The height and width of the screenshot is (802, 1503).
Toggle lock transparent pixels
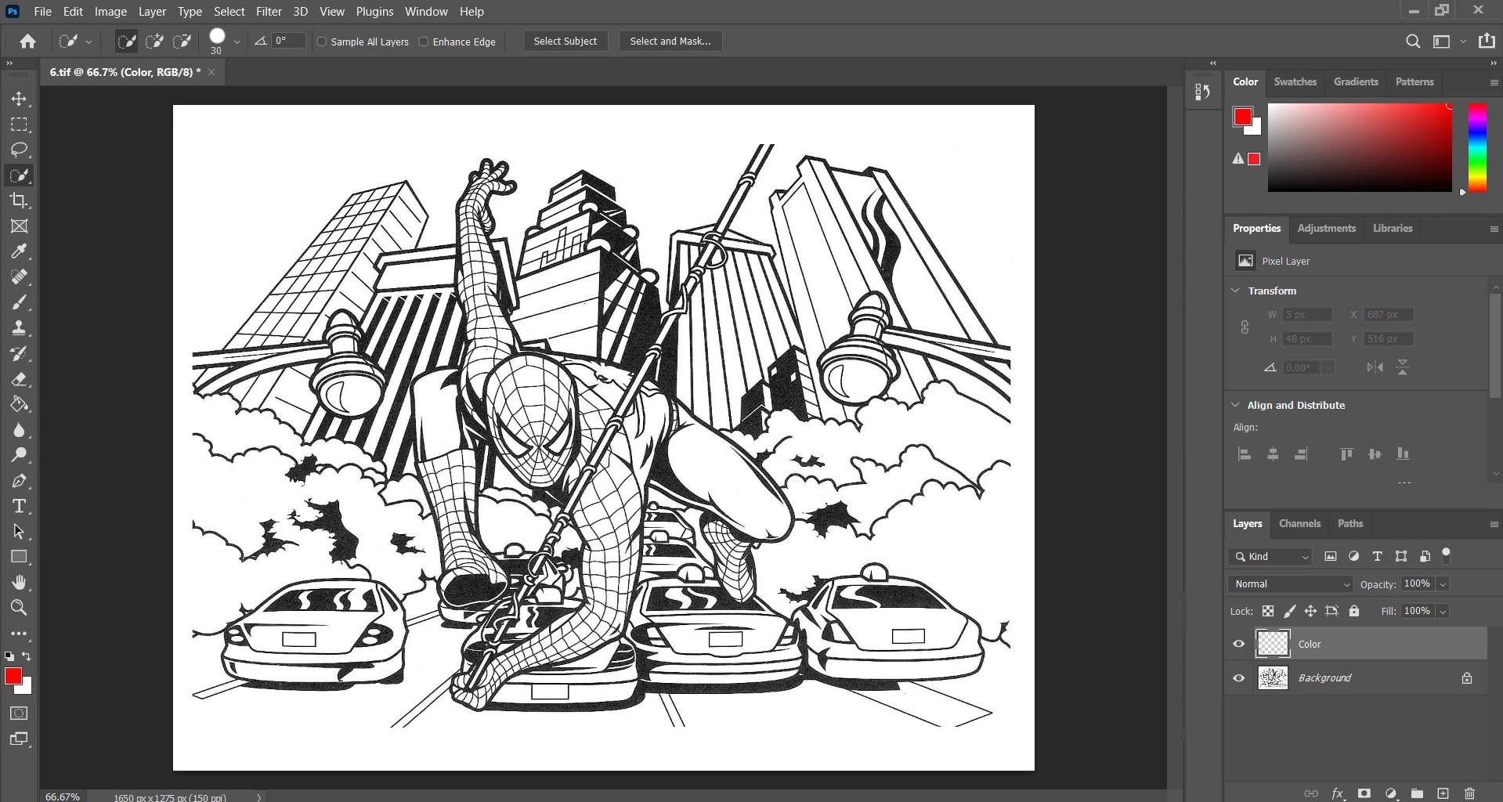click(1268, 611)
